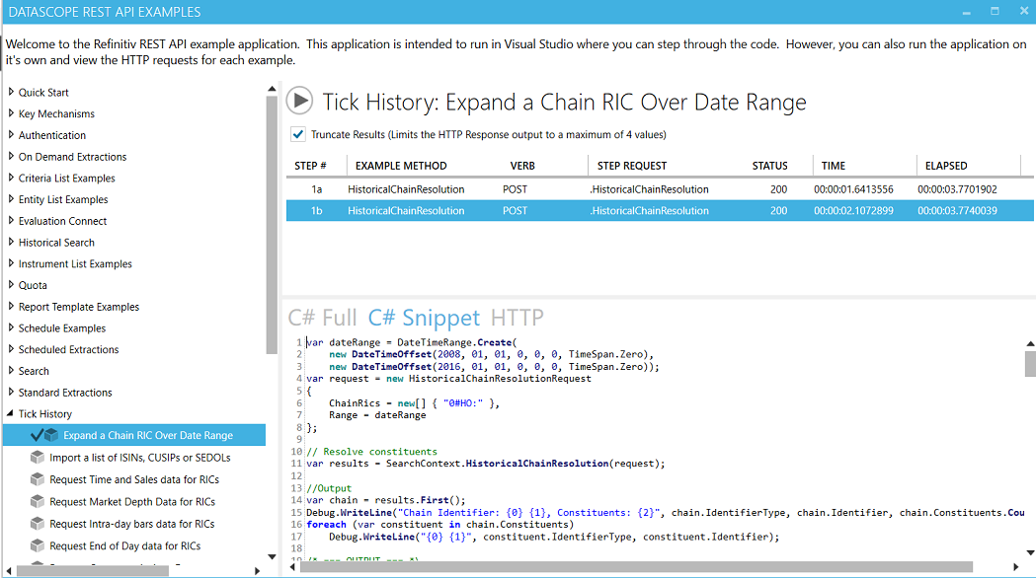Click cube icon beside Request End of Day
The height and width of the screenshot is (578, 1036).
click(38, 545)
